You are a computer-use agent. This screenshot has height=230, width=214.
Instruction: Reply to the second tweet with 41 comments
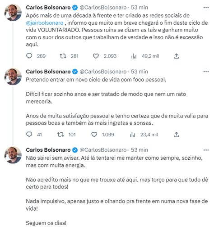pos(29,135)
